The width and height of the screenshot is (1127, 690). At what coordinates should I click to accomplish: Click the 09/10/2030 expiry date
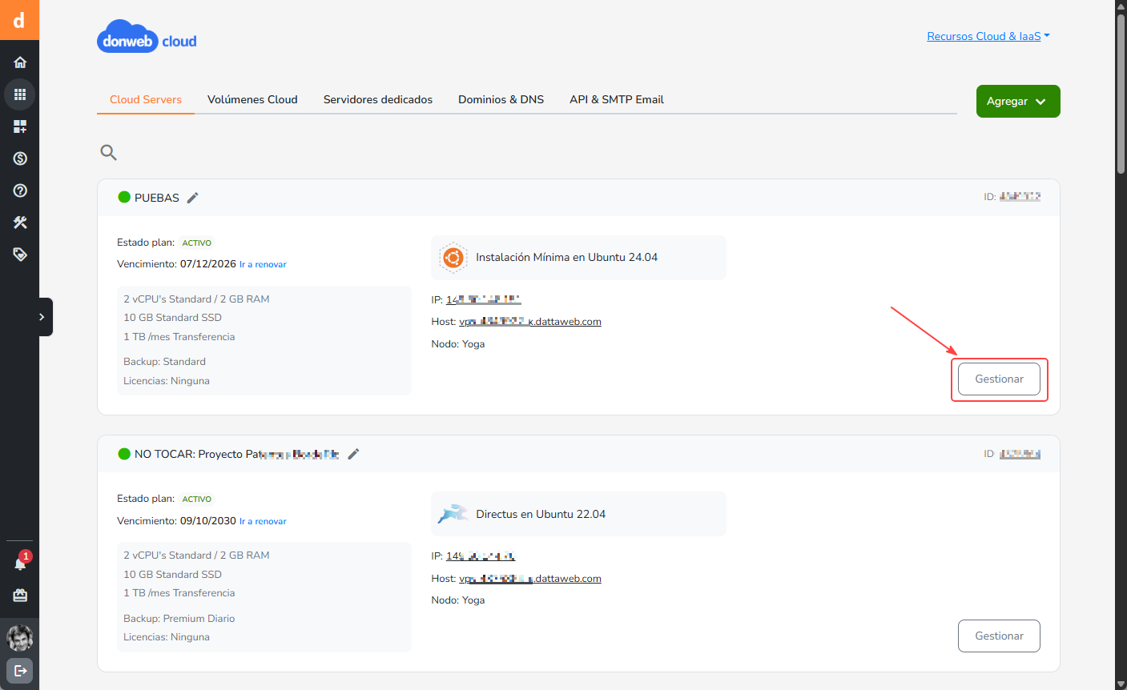point(208,521)
